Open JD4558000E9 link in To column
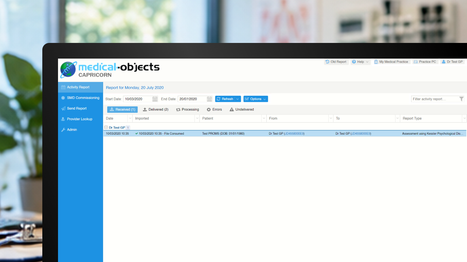 [360, 134]
